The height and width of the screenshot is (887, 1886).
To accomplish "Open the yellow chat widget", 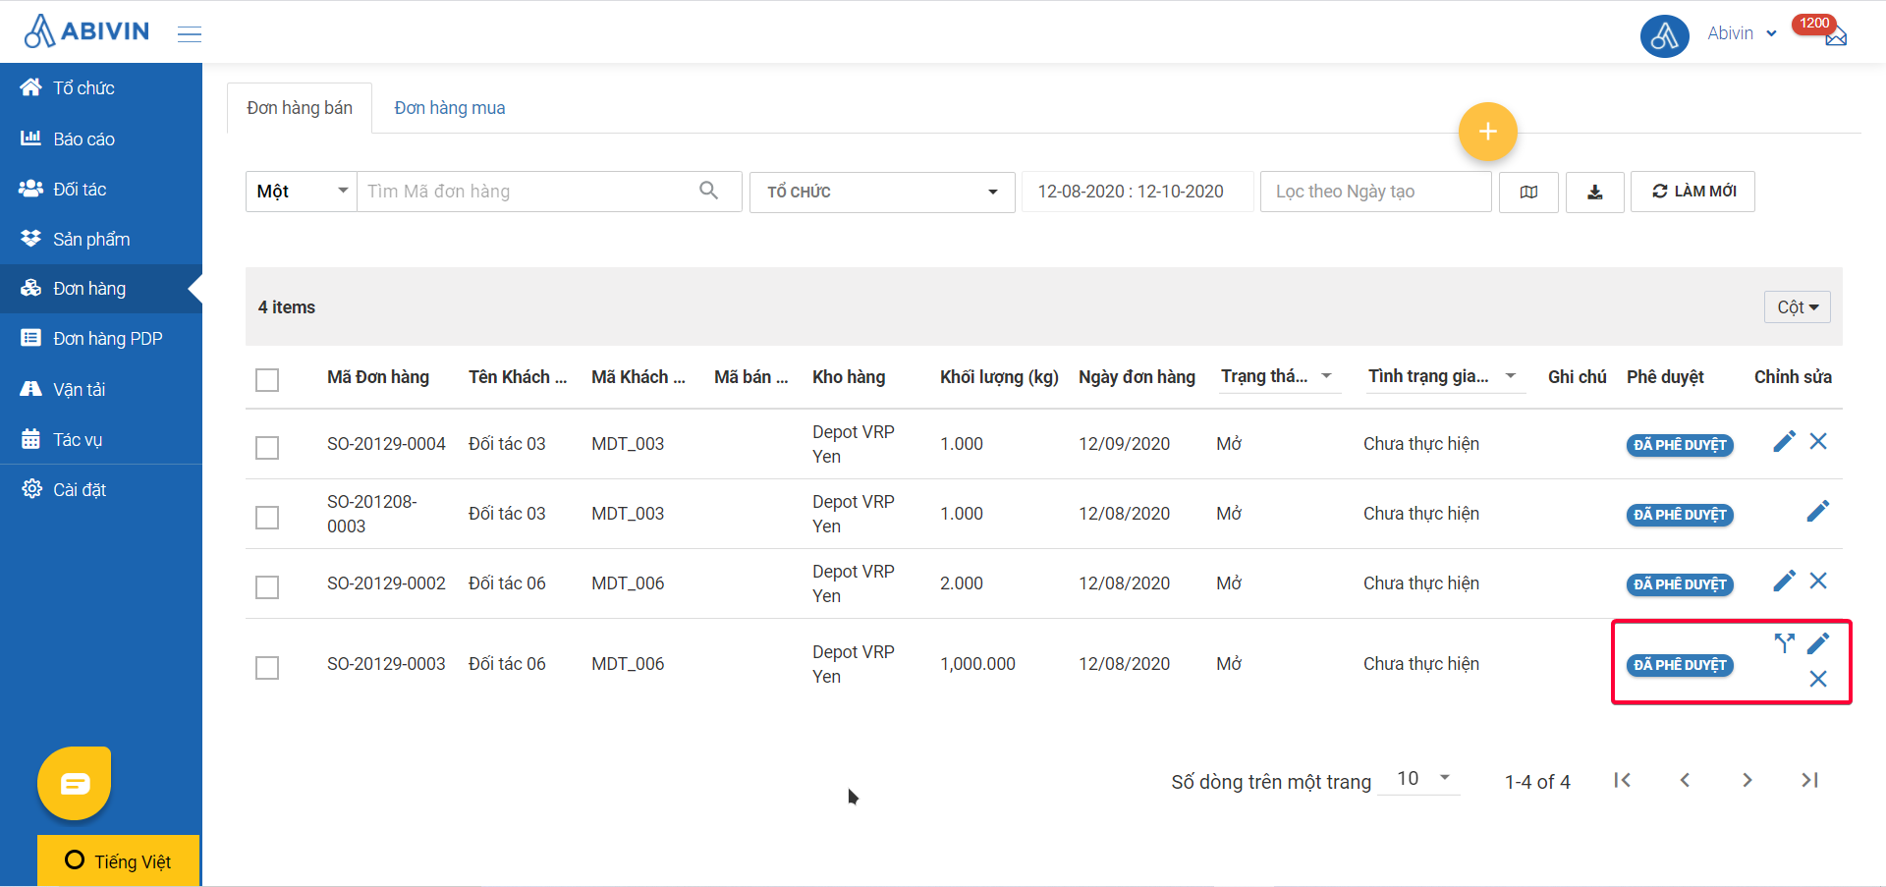I will 75,784.
